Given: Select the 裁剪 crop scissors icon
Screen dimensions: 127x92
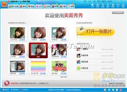Looking at the screenshot, I should [113, 6].
